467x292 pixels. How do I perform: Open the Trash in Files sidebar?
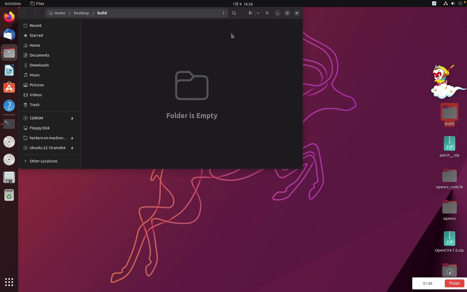(34, 105)
